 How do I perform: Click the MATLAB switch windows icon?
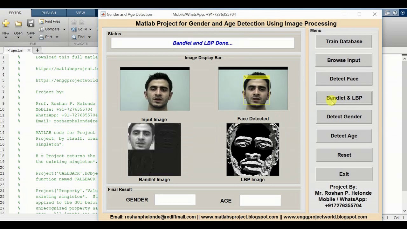pos(388,13)
